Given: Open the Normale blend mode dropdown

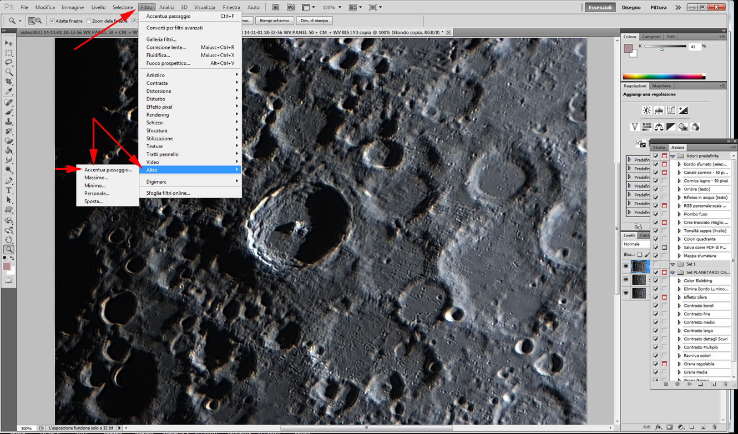Looking at the screenshot, I should pos(635,244).
